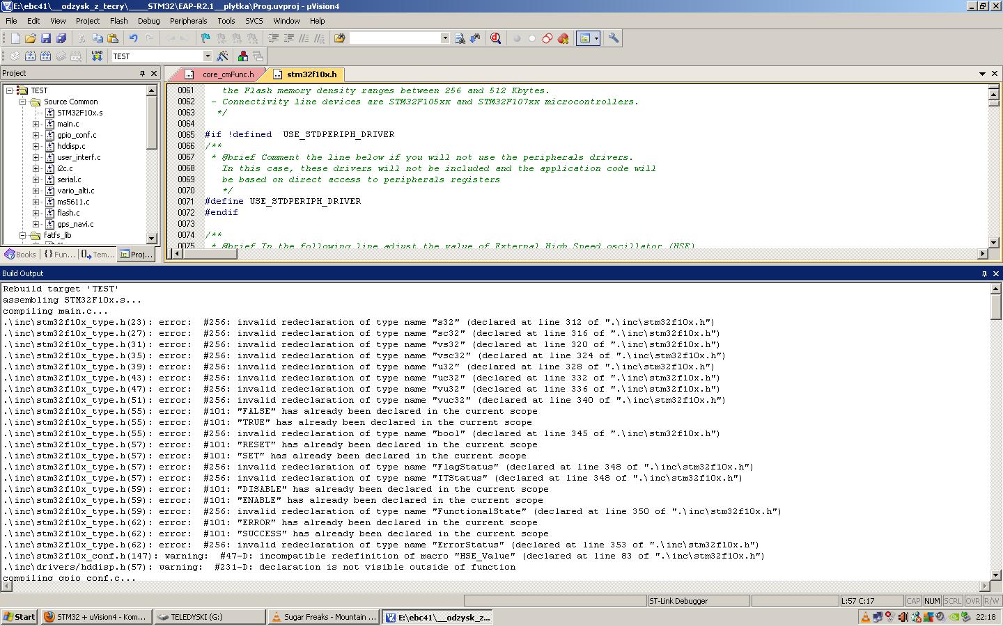The height and width of the screenshot is (626, 1003).
Task: Click the Open file toolbar icon
Action: click(31, 38)
